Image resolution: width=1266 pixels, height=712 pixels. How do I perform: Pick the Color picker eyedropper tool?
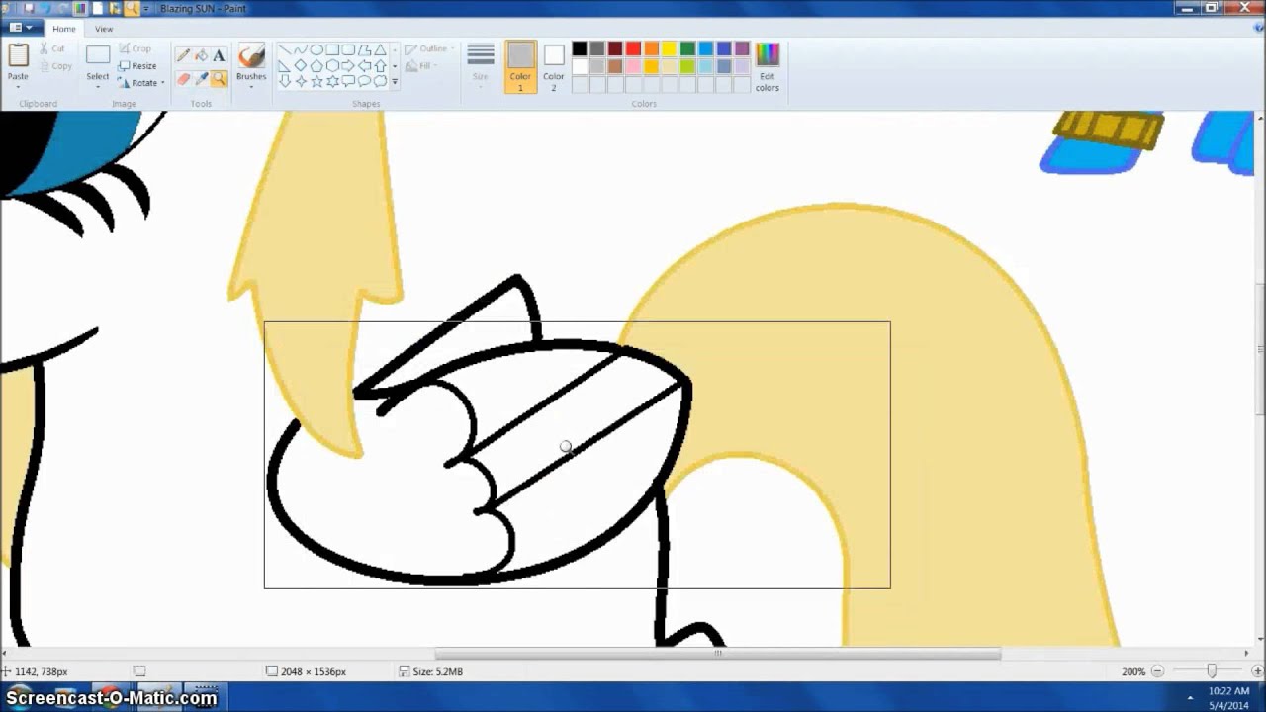pyautogui.click(x=201, y=79)
